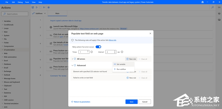The height and width of the screenshot is (109, 222).
Task: Expand the Mouse and keyboard group
Action: coord(2,82)
